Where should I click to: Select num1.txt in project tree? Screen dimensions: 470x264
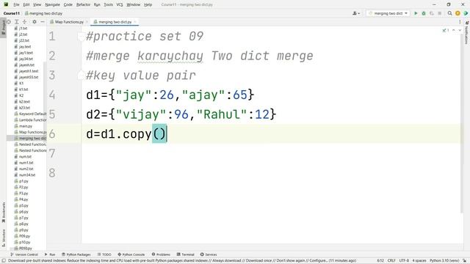pyautogui.click(x=26, y=163)
